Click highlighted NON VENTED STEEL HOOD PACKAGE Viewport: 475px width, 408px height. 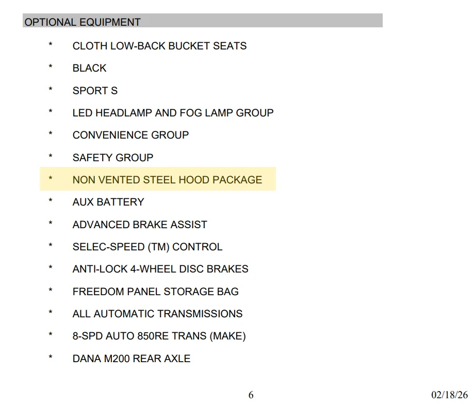pos(167,180)
